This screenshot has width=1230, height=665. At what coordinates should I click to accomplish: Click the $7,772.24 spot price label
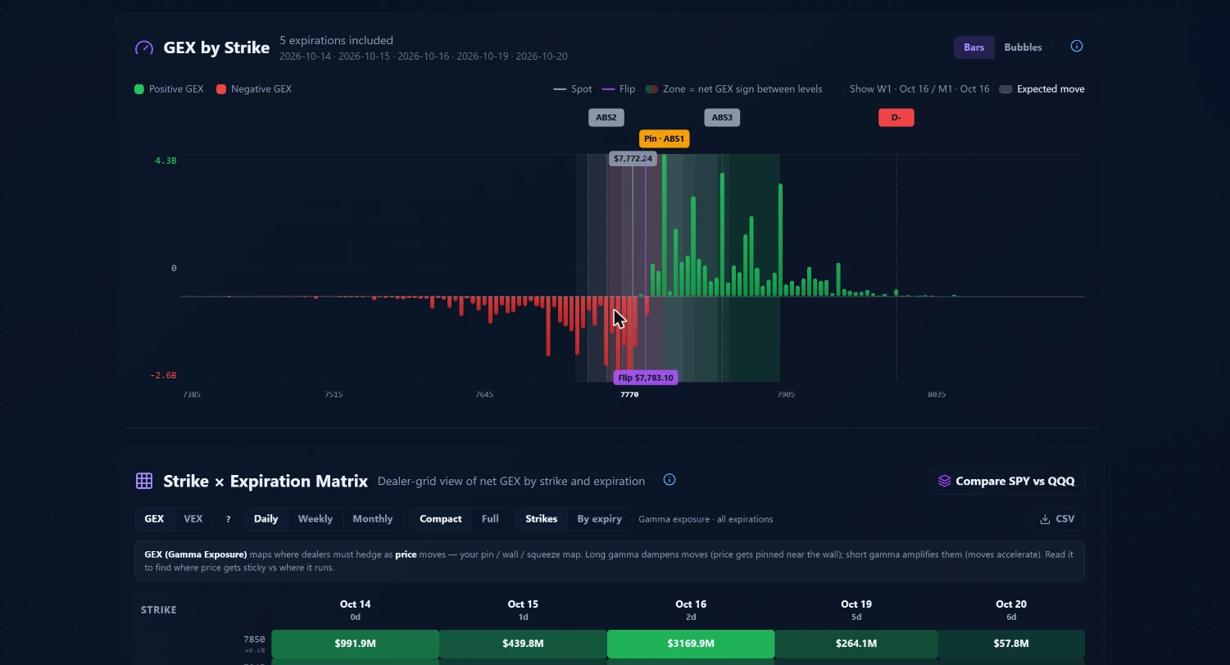pyautogui.click(x=633, y=159)
